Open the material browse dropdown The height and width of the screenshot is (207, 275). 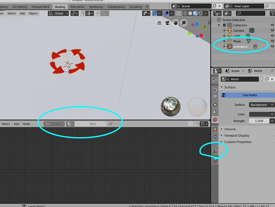70,124
